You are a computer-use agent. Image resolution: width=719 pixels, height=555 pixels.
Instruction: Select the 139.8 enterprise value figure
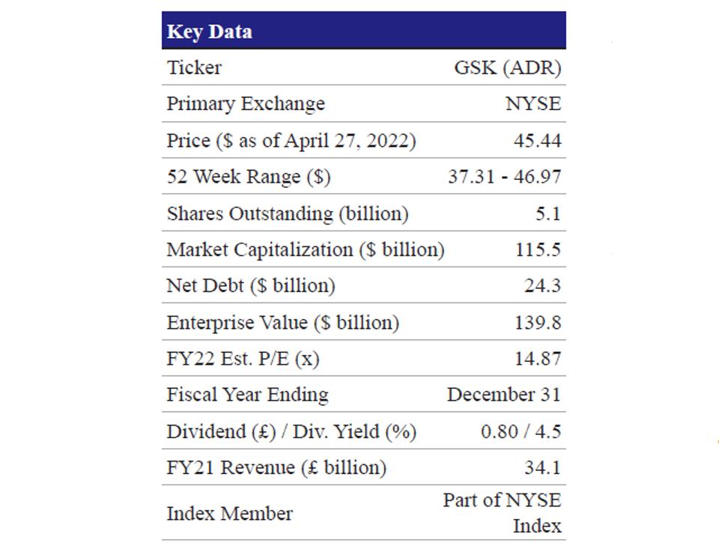(x=537, y=323)
